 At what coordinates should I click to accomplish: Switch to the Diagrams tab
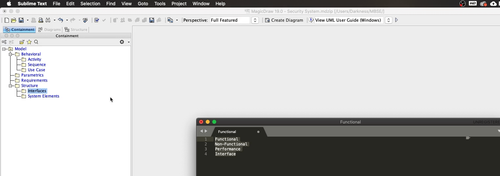tap(50, 30)
